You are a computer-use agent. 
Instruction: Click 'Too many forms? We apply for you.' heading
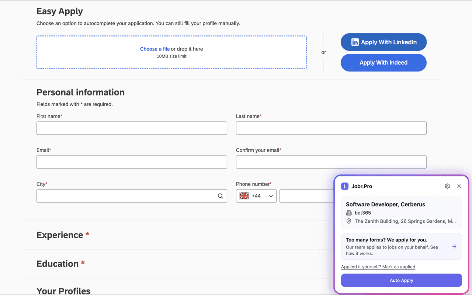386,240
